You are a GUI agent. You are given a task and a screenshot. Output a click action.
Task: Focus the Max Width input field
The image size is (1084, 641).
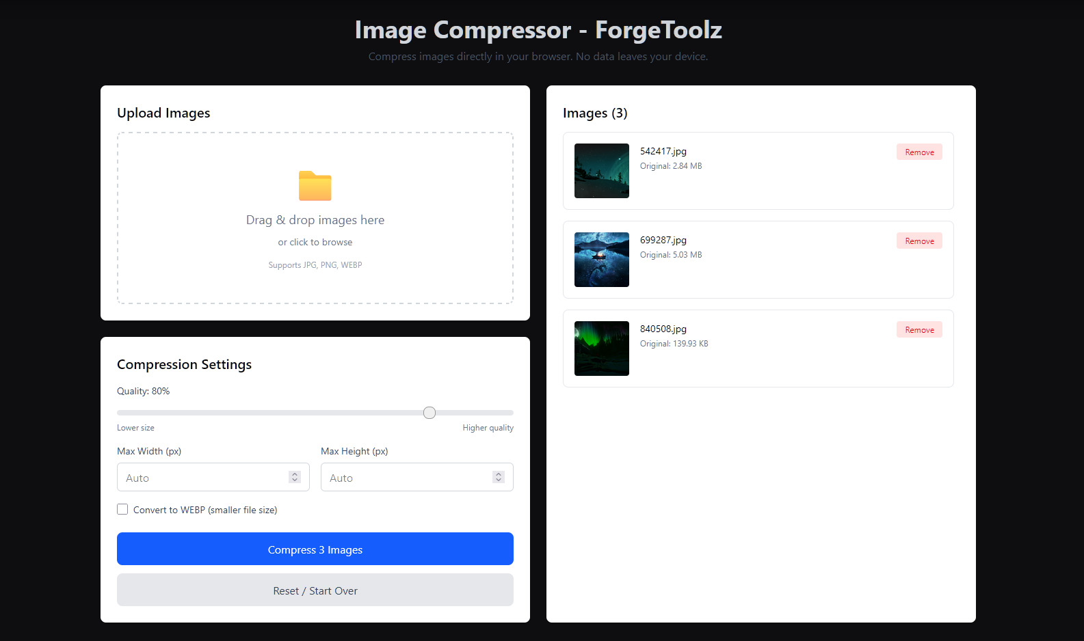tap(213, 477)
